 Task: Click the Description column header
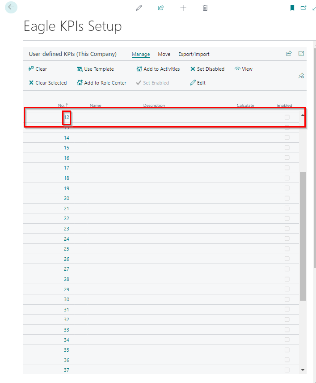click(x=154, y=105)
